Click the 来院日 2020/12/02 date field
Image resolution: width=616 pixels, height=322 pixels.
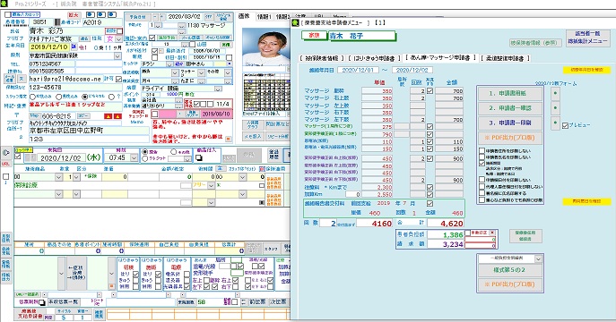point(63,157)
